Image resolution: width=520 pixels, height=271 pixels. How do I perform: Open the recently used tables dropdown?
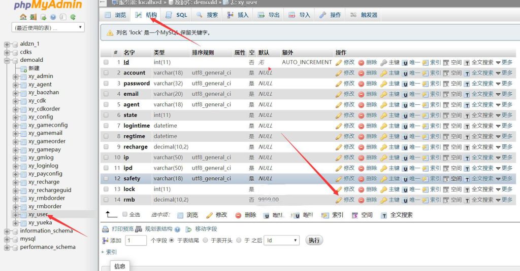pyautogui.click(x=48, y=27)
